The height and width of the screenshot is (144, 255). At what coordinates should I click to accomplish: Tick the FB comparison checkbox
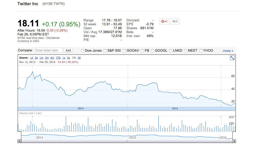tap(142, 51)
